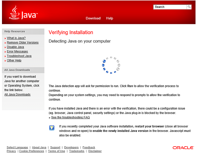This screenshot has height=161, width=198.
Task: Open See the troubleshooting FAQ link
Action: [x=70, y=118]
